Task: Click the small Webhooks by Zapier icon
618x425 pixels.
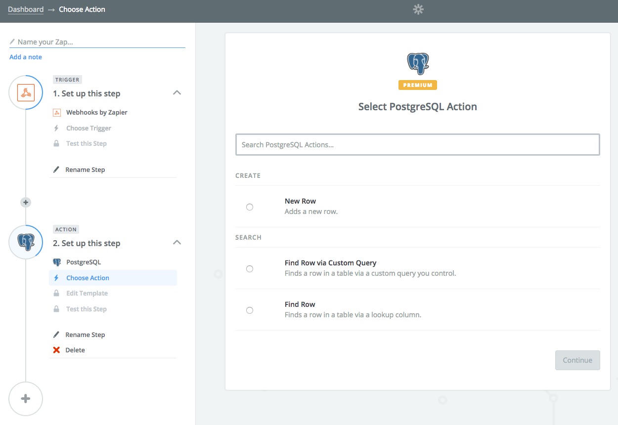Action: pyautogui.click(x=57, y=113)
